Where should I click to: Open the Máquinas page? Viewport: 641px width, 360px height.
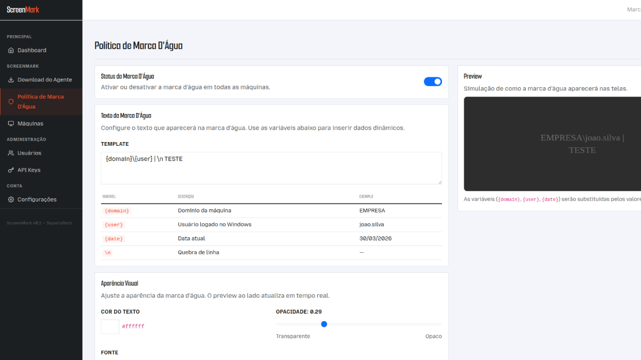click(x=41, y=124)
